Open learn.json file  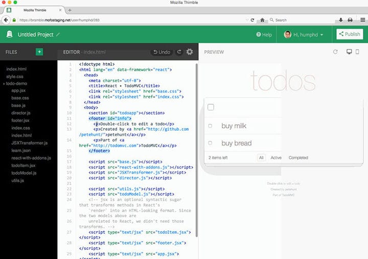click(x=21, y=150)
